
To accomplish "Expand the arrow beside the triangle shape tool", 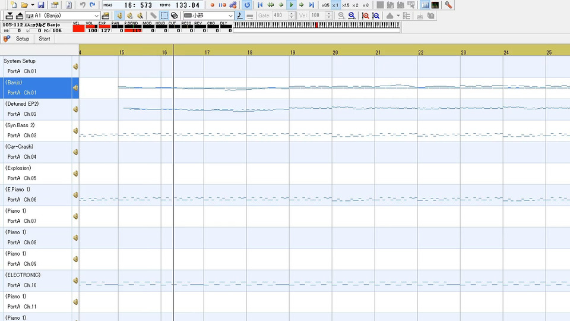I will coord(398,15).
